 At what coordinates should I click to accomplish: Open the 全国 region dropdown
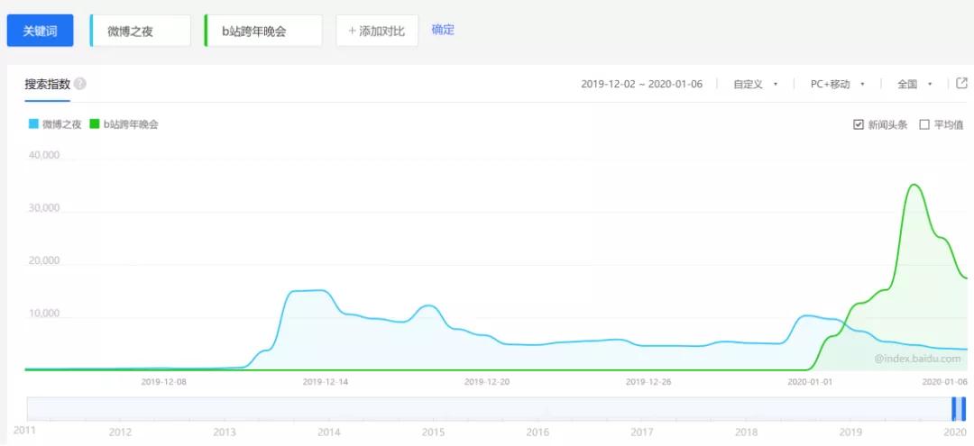tap(914, 84)
